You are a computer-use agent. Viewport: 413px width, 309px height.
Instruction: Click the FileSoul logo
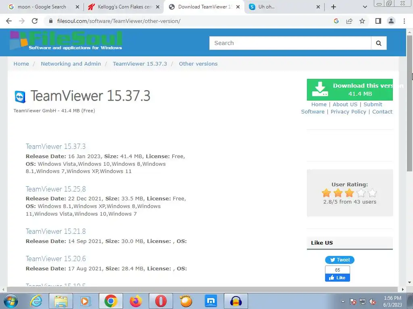66,41
